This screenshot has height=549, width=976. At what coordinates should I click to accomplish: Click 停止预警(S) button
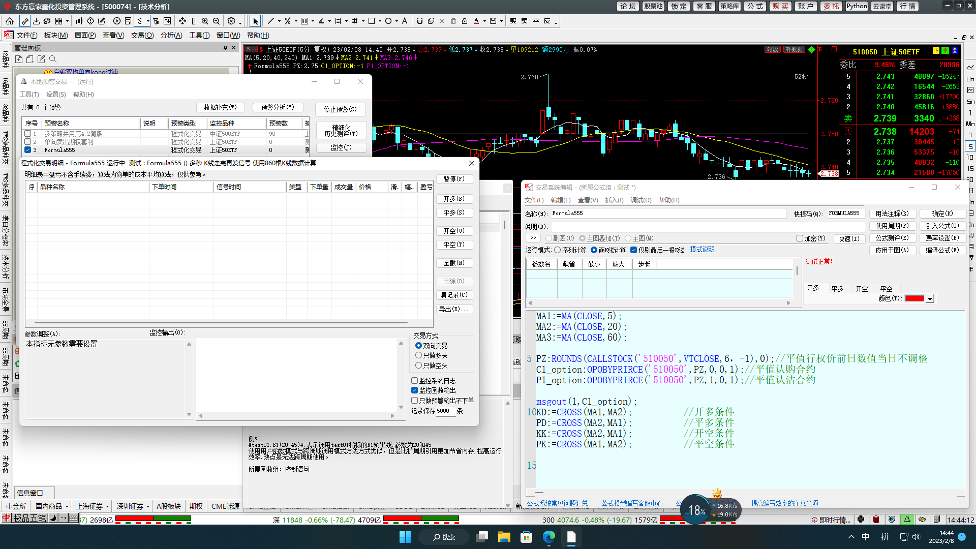[340, 109]
